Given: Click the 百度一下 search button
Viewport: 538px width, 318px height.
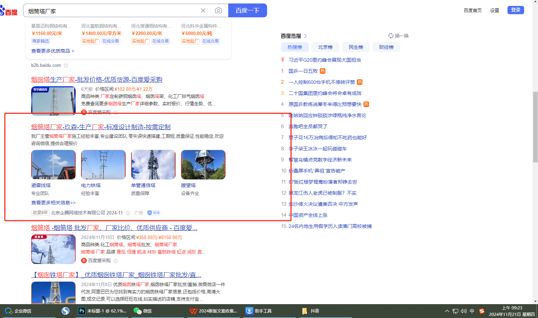Looking at the screenshot, I should tap(247, 10).
